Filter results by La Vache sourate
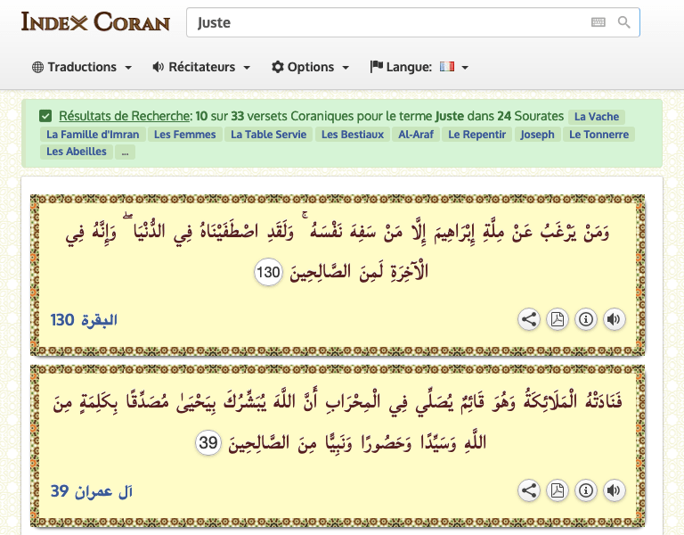Viewport: 684px width, 535px height. pos(597,117)
